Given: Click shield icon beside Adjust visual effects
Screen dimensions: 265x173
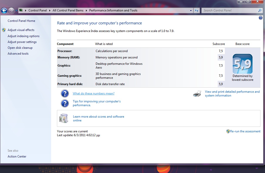Looking at the screenshot, I should [x=4, y=30].
